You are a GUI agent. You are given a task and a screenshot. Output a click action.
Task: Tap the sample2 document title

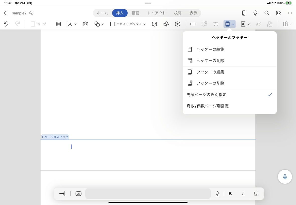point(19,13)
